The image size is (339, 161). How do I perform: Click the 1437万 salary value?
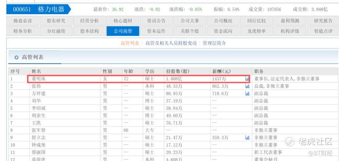[219, 79]
